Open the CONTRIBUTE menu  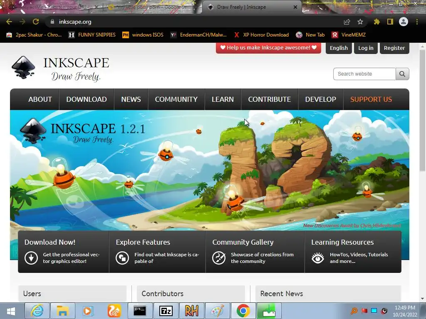269,99
